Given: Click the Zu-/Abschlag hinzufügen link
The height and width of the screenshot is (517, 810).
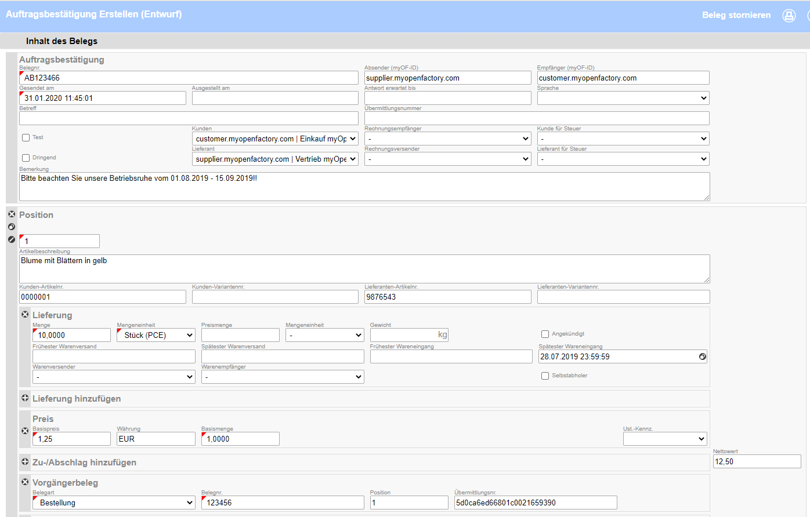Looking at the screenshot, I should [84, 463].
